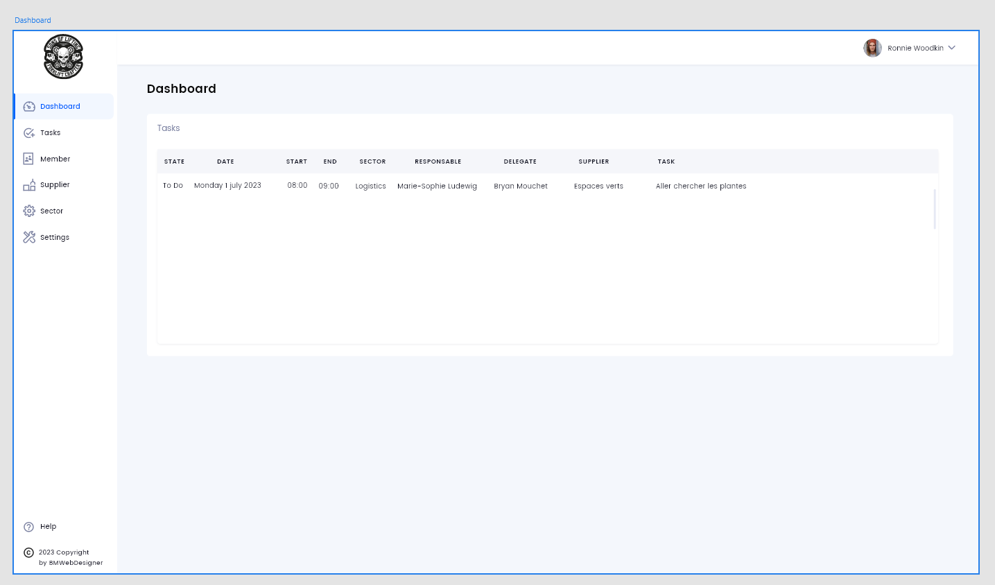Click the To Do state cell

pyautogui.click(x=173, y=186)
